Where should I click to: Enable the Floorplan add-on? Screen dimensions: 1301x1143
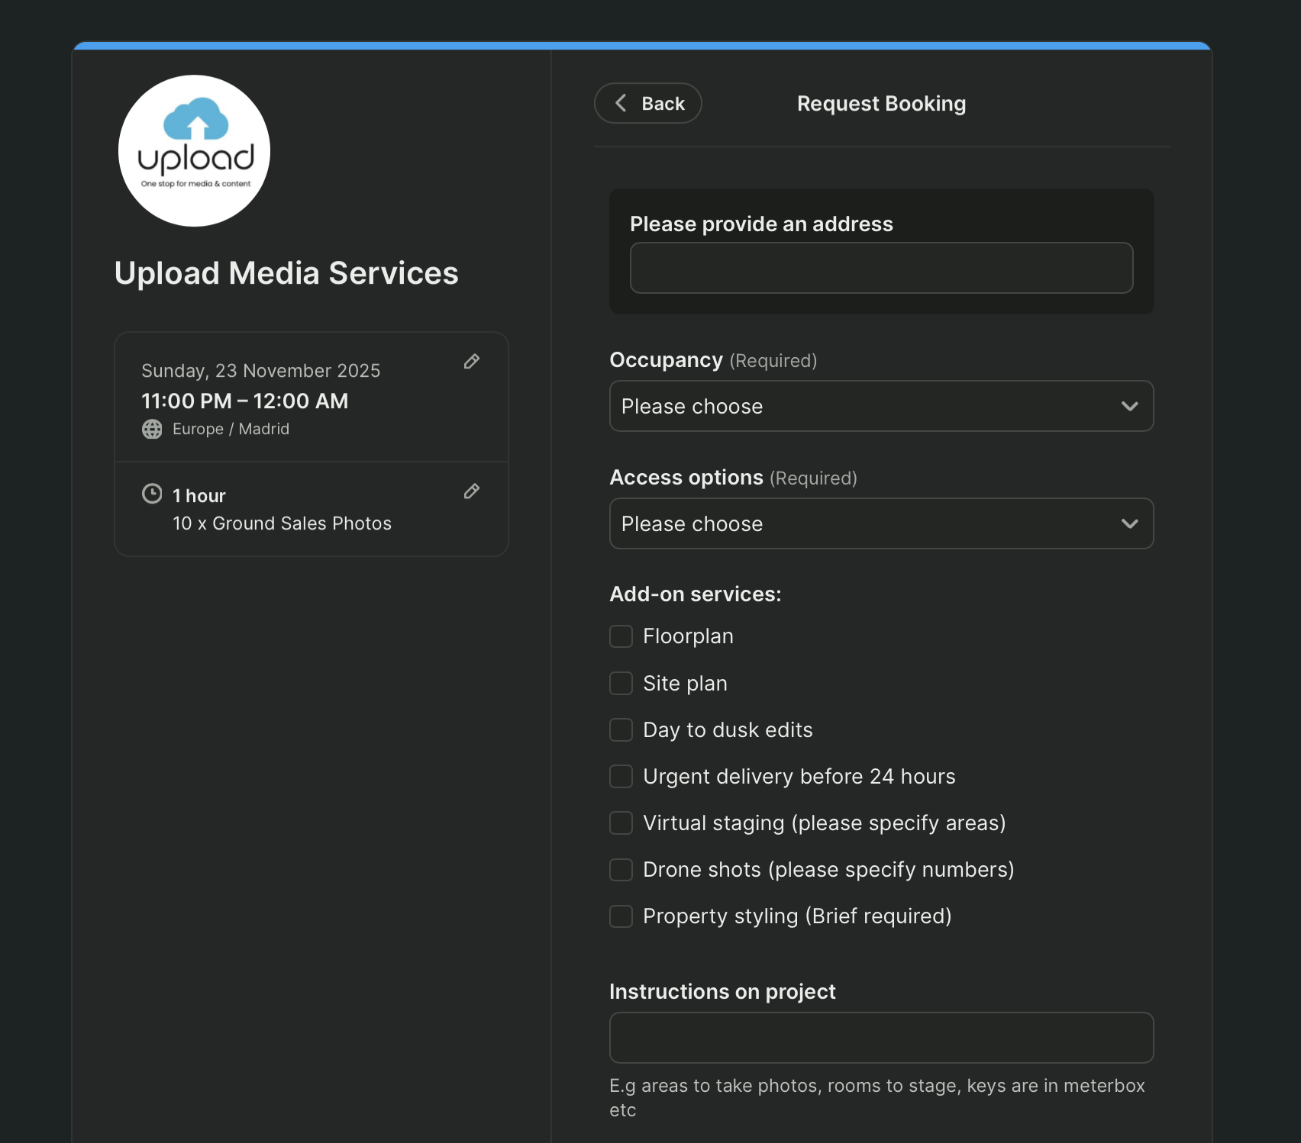(x=621, y=636)
